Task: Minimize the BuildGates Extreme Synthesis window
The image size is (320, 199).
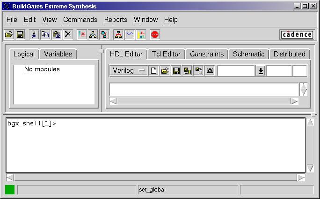Action: [x=298, y=6]
